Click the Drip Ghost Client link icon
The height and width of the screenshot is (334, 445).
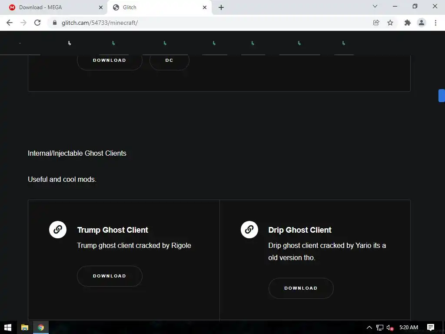249,230
